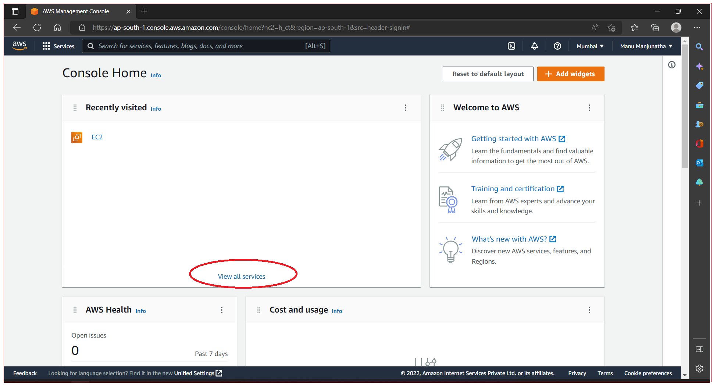Click the AWS logo

click(x=19, y=46)
